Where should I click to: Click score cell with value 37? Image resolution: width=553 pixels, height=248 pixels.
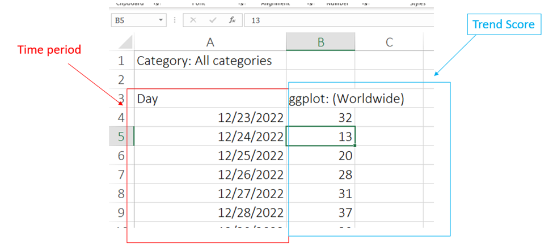pyautogui.click(x=320, y=212)
